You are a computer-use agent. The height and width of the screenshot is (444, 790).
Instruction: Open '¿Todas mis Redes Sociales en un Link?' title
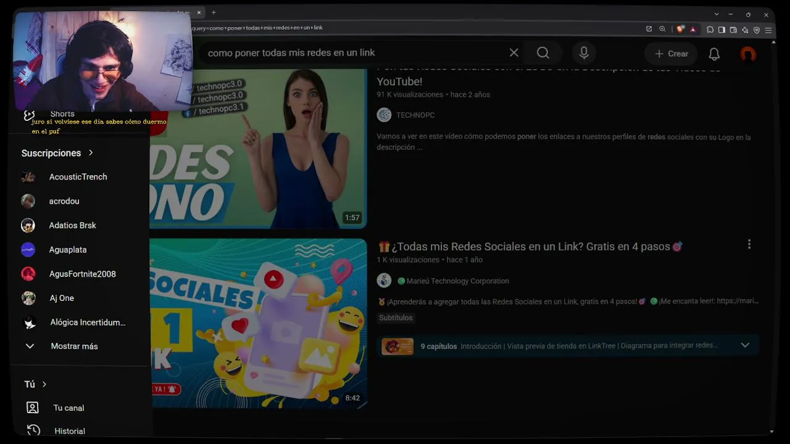[x=531, y=247]
